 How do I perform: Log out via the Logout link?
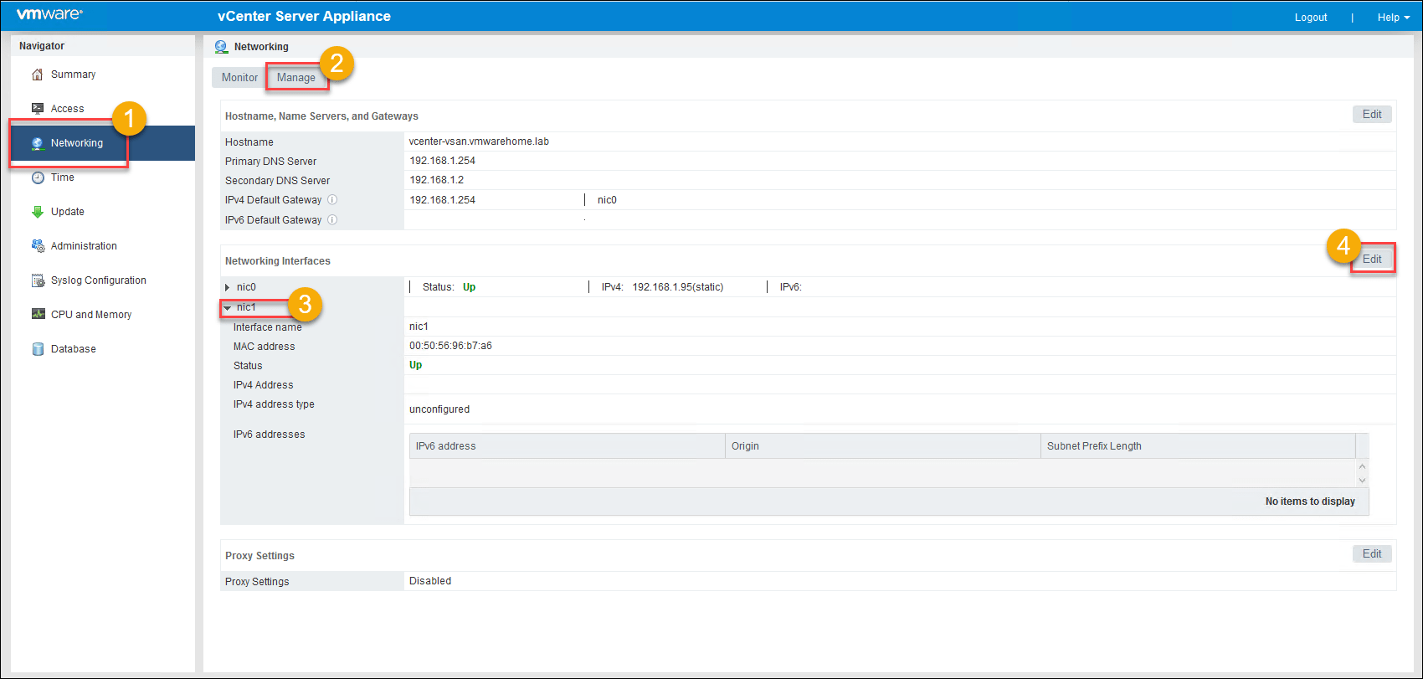coord(1311,18)
